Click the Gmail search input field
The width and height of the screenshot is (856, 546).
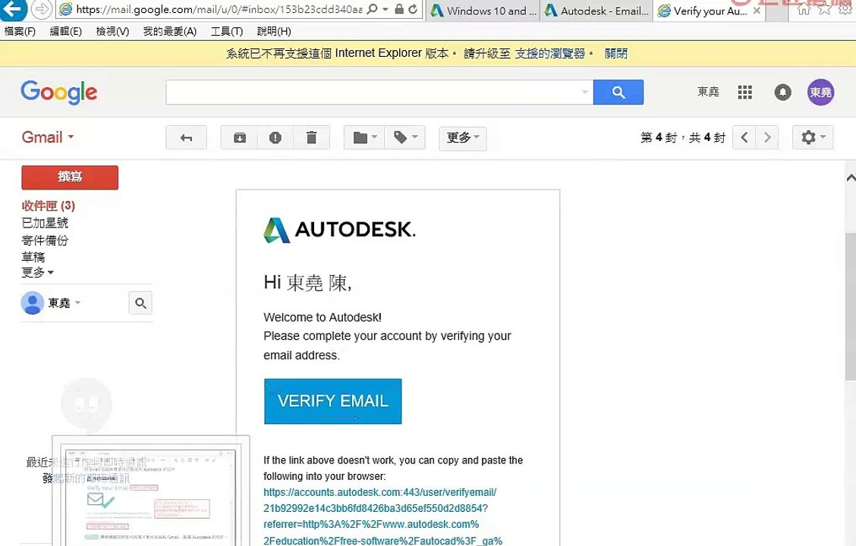[x=373, y=93]
